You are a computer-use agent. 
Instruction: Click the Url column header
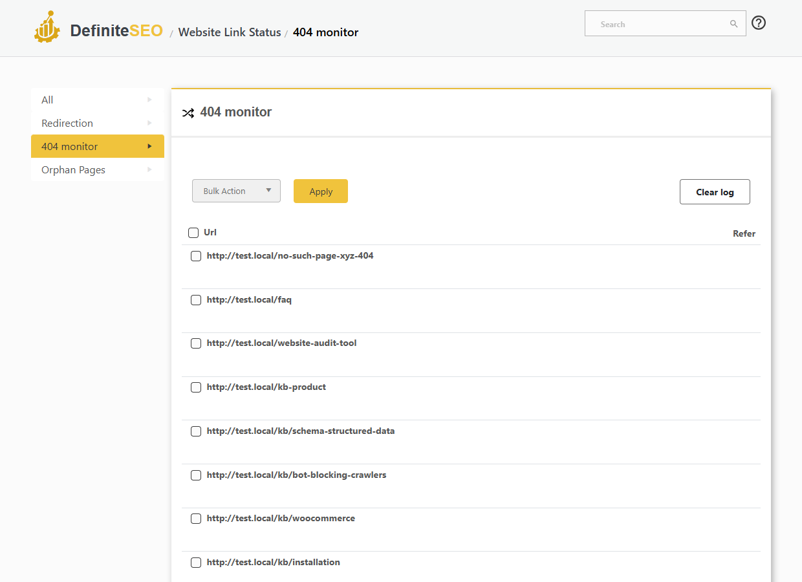tap(210, 232)
